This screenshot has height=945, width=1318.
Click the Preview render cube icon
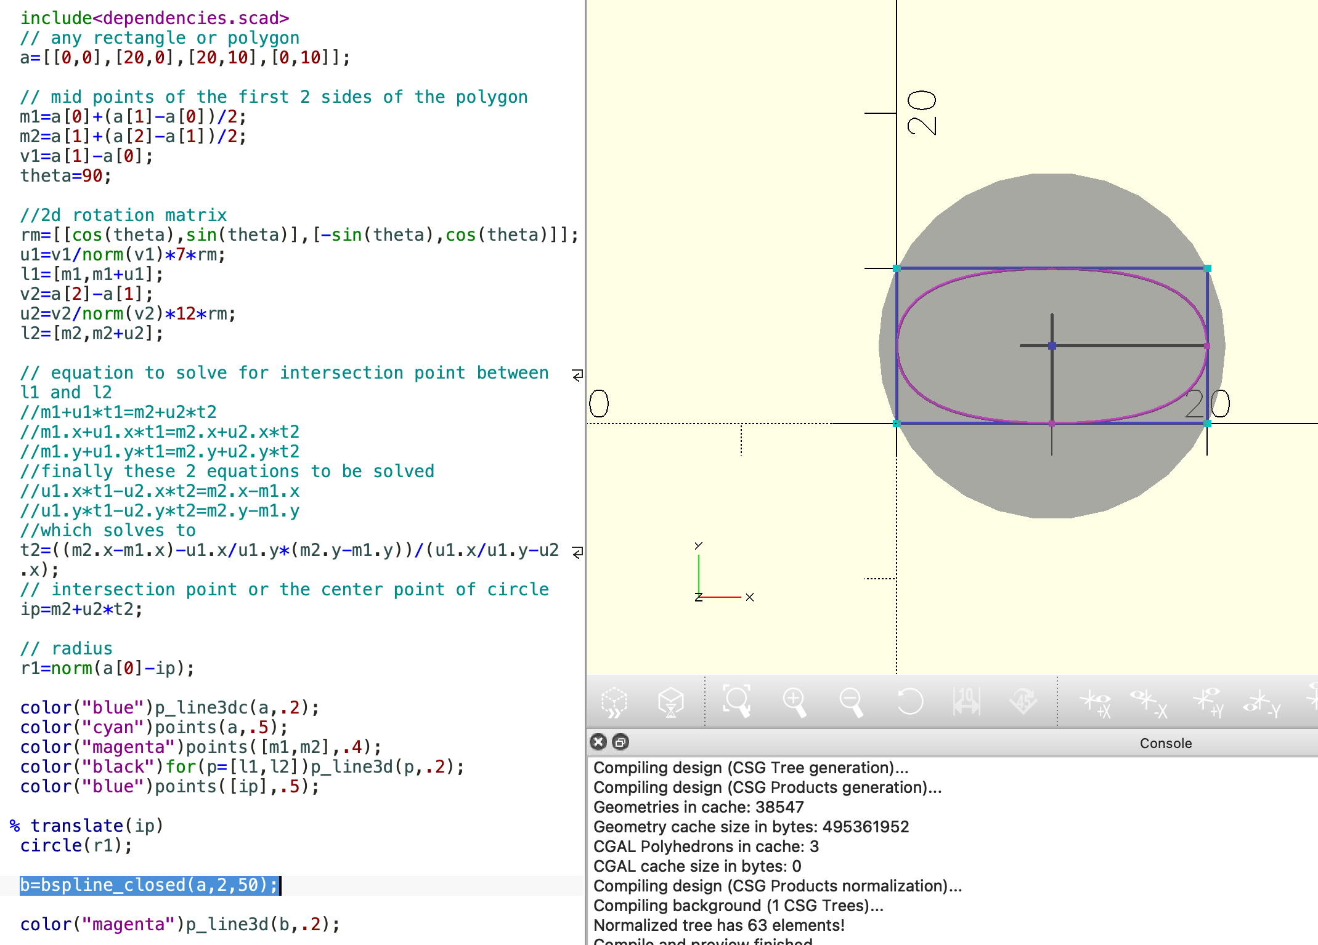(x=614, y=702)
